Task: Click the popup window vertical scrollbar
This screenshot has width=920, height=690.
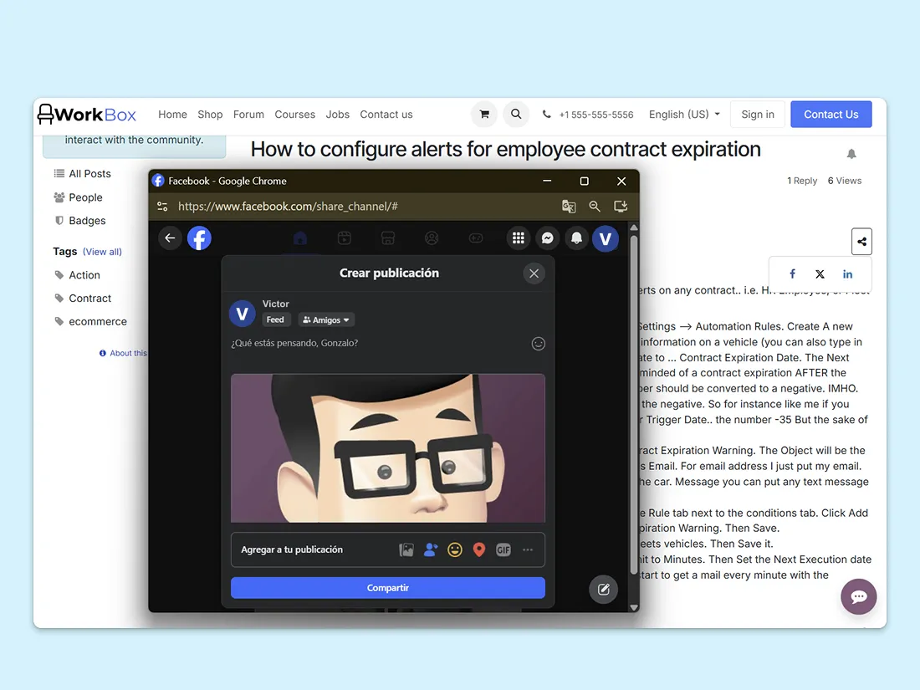Action: (633, 418)
